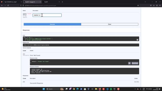Screen dimensions: 162x91
Task: Click the taskbar Search box
Action: [55, 89]
